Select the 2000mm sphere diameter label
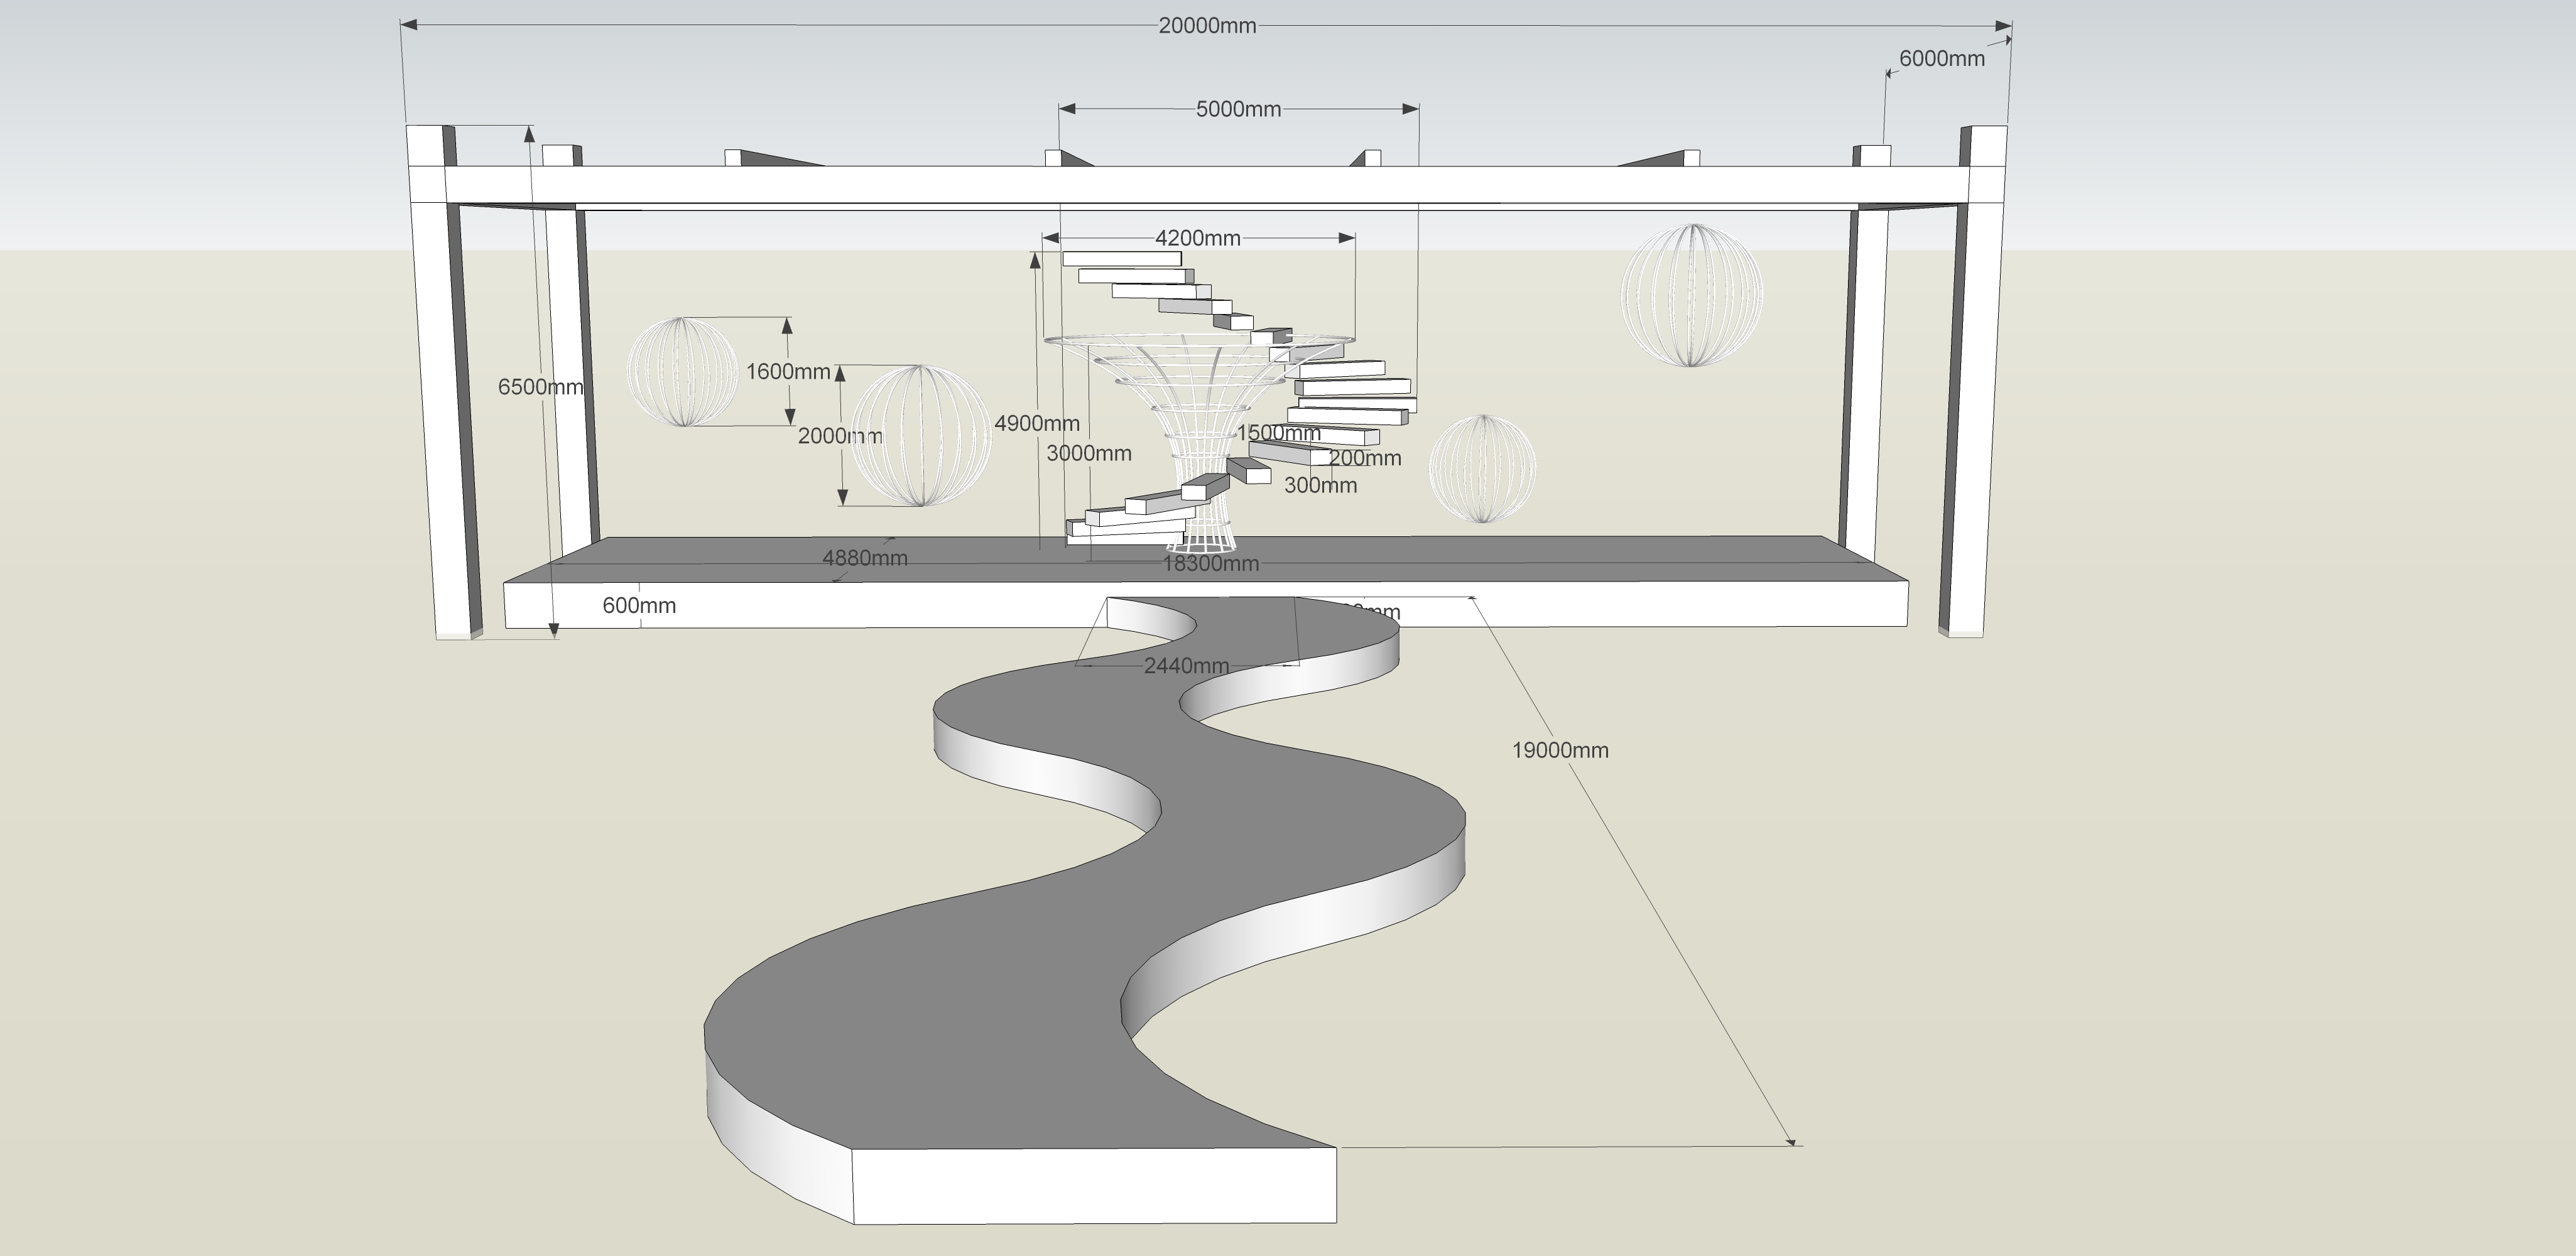 pos(840,436)
